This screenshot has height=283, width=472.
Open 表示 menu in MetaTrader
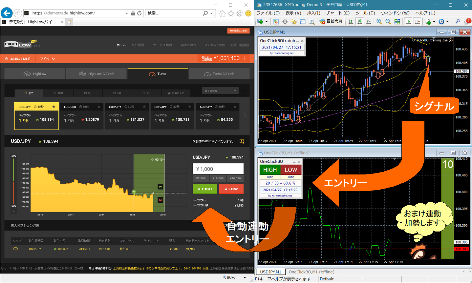(293, 13)
